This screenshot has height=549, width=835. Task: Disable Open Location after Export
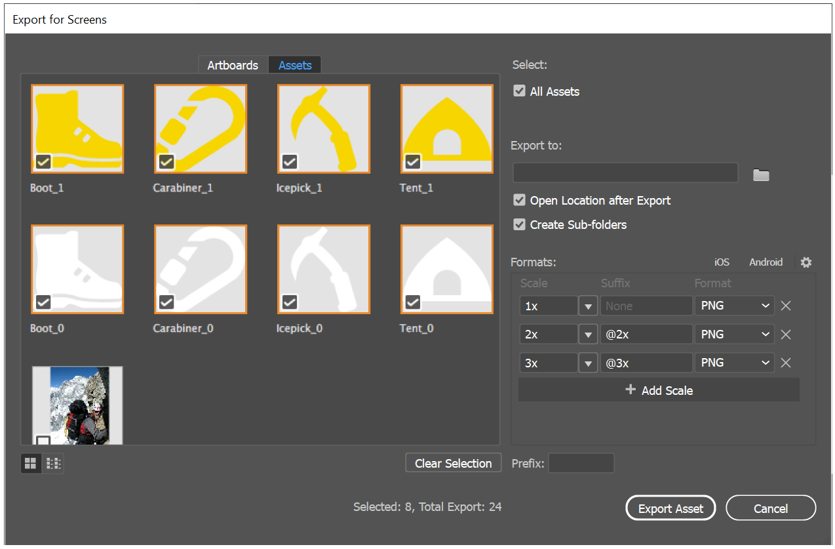click(x=519, y=200)
